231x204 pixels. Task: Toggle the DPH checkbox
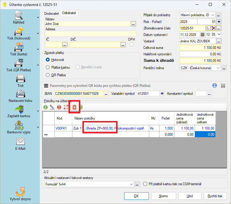132,44
